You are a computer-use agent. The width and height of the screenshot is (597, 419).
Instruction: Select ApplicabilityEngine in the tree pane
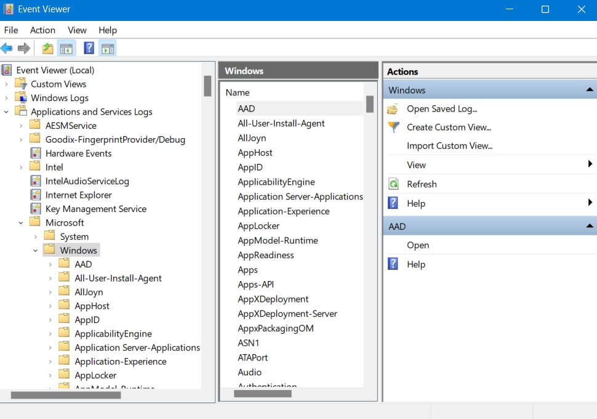click(113, 333)
